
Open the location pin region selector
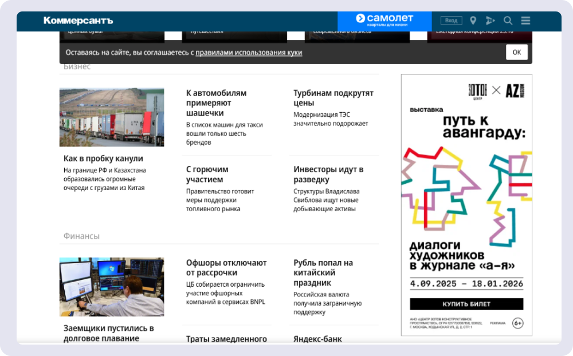coord(473,21)
